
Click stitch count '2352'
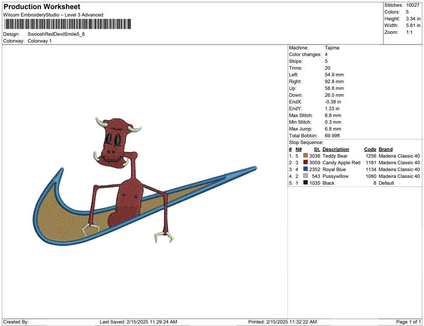315,169
